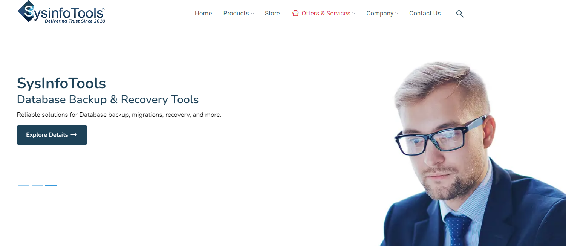Screen dimensions: 566x246
Task: Open the Store menu item
Action: click(x=272, y=13)
